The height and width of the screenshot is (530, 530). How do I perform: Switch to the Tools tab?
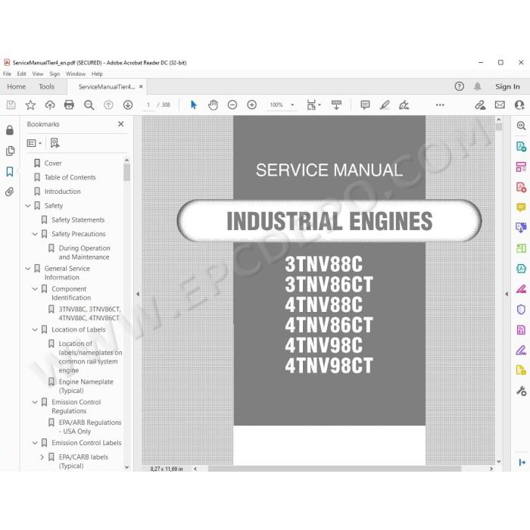[46, 86]
